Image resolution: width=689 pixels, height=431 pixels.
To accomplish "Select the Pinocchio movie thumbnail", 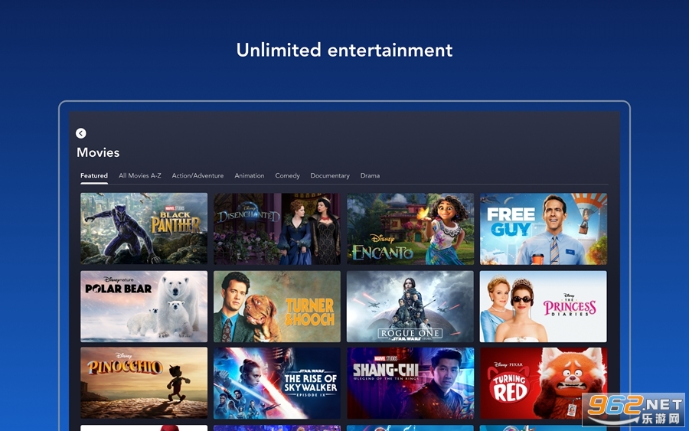I will [x=144, y=383].
